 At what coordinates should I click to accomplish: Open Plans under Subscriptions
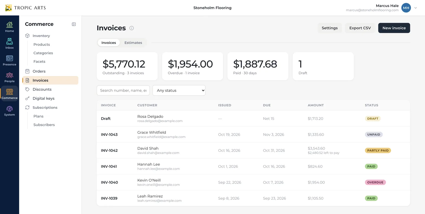click(x=38, y=116)
